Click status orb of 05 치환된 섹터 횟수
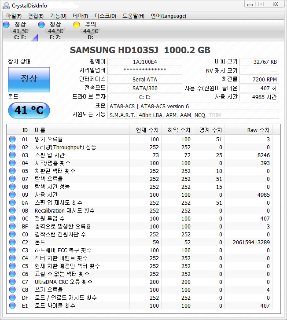 12,171
